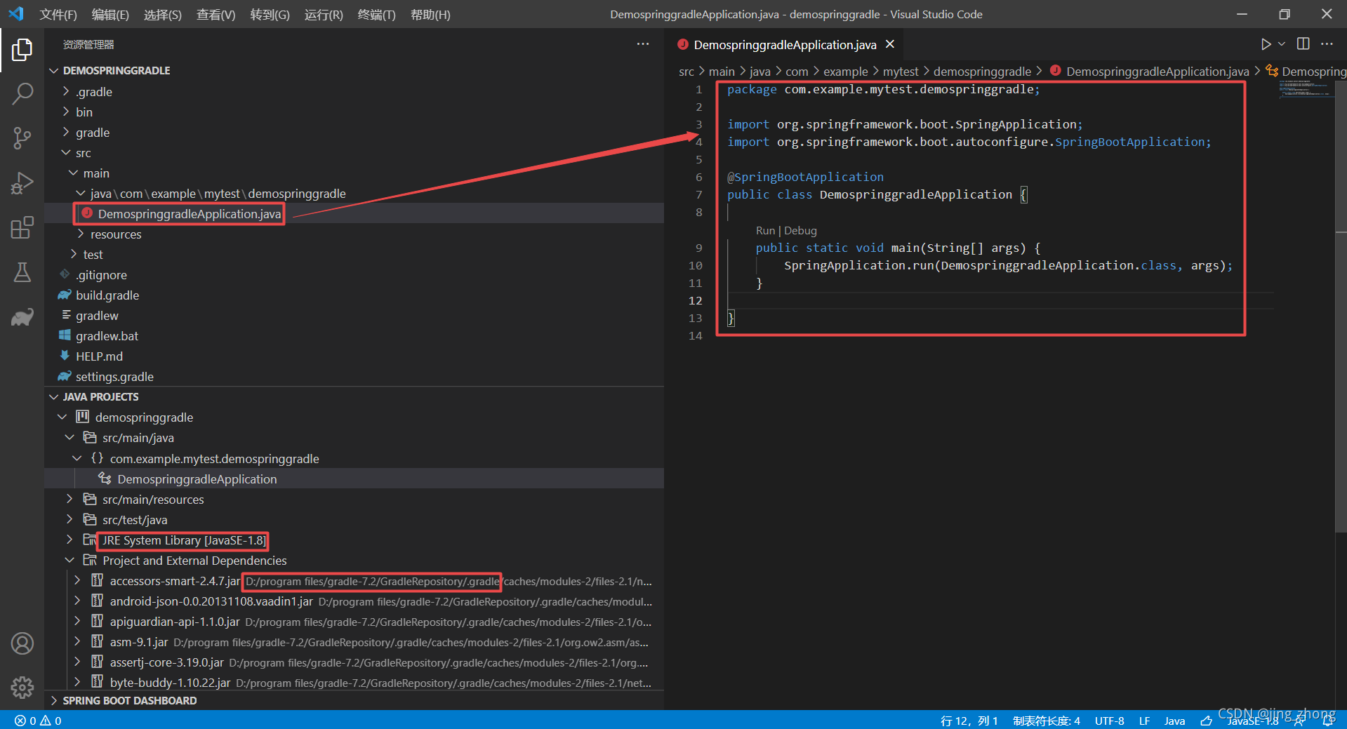The height and width of the screenshot is (729, 1347).
Task: Open the Gradle elephant view
Action: click(22, 317)
